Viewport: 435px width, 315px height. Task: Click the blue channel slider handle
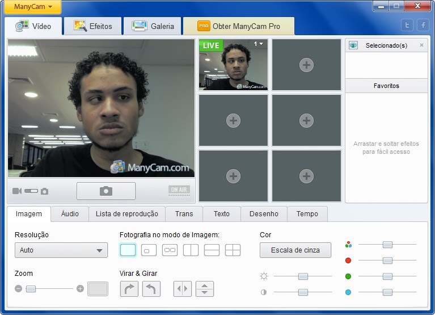(x=387, y=292)
